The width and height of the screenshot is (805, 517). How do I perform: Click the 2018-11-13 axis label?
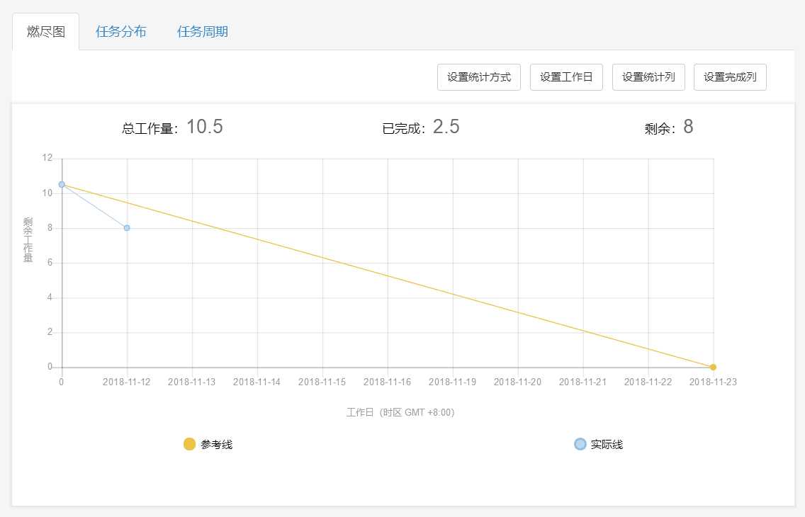pyautogui.click(x=192, y=382)
